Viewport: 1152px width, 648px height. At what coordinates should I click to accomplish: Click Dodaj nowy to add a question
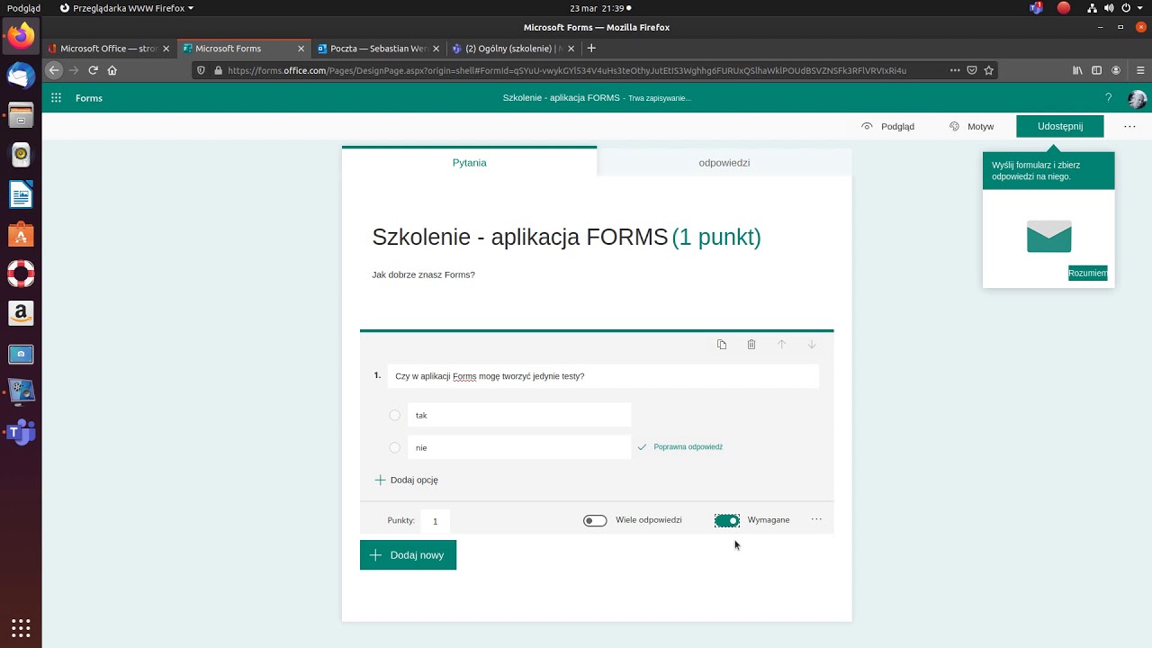point(408,555)
